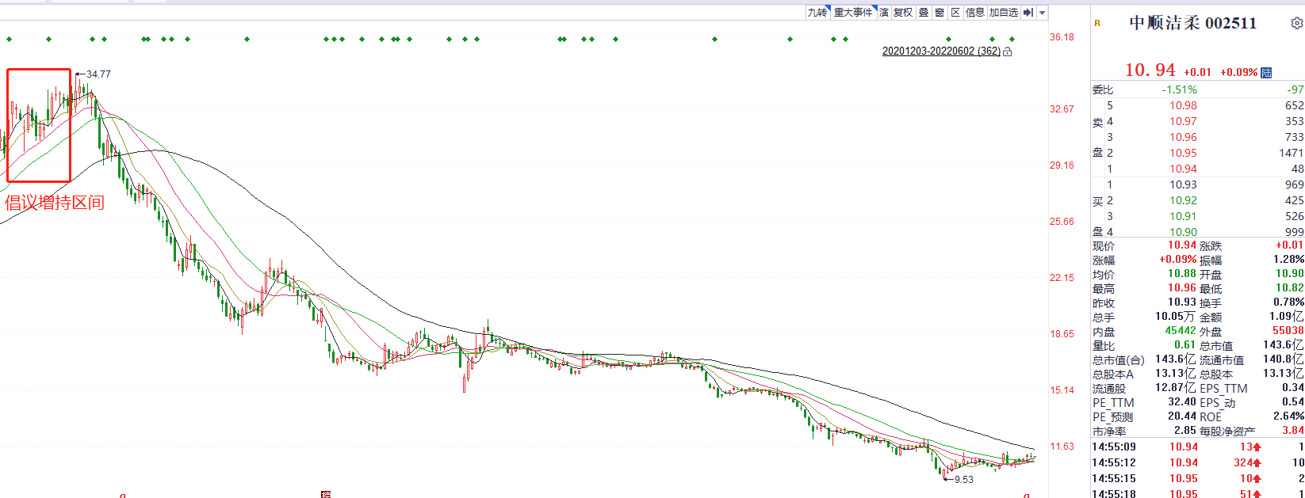Click the orange R badge beside stock name
This screenshot has width=1305, height=498.
tap(1097, 24)
